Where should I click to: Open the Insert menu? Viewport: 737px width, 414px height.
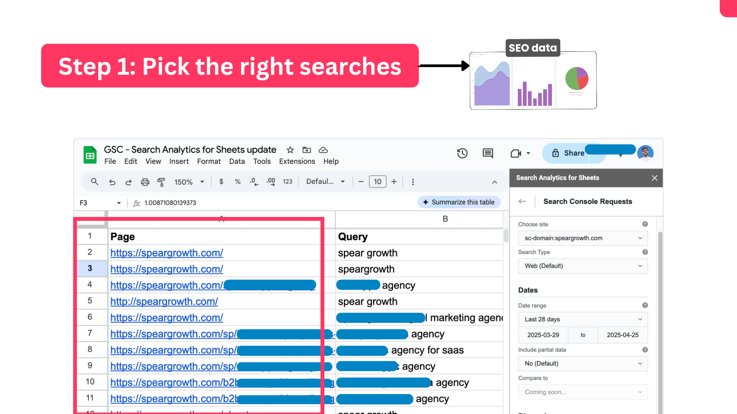point(179,161)
